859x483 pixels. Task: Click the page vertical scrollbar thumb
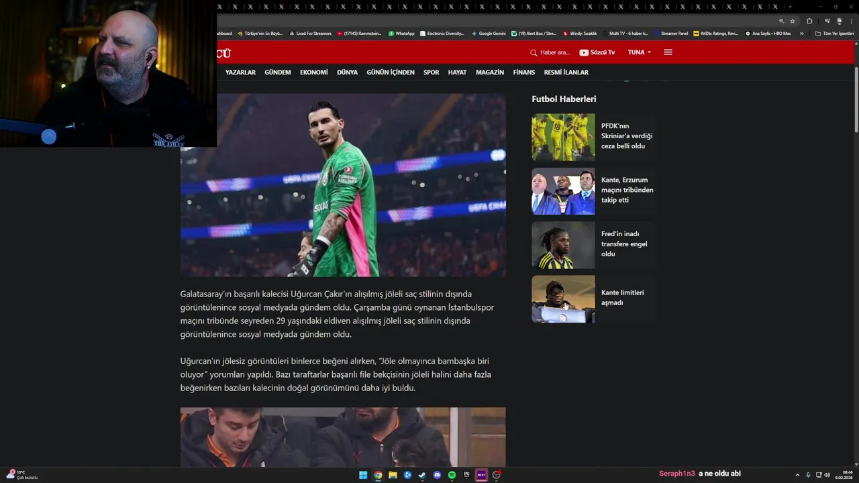856,100
